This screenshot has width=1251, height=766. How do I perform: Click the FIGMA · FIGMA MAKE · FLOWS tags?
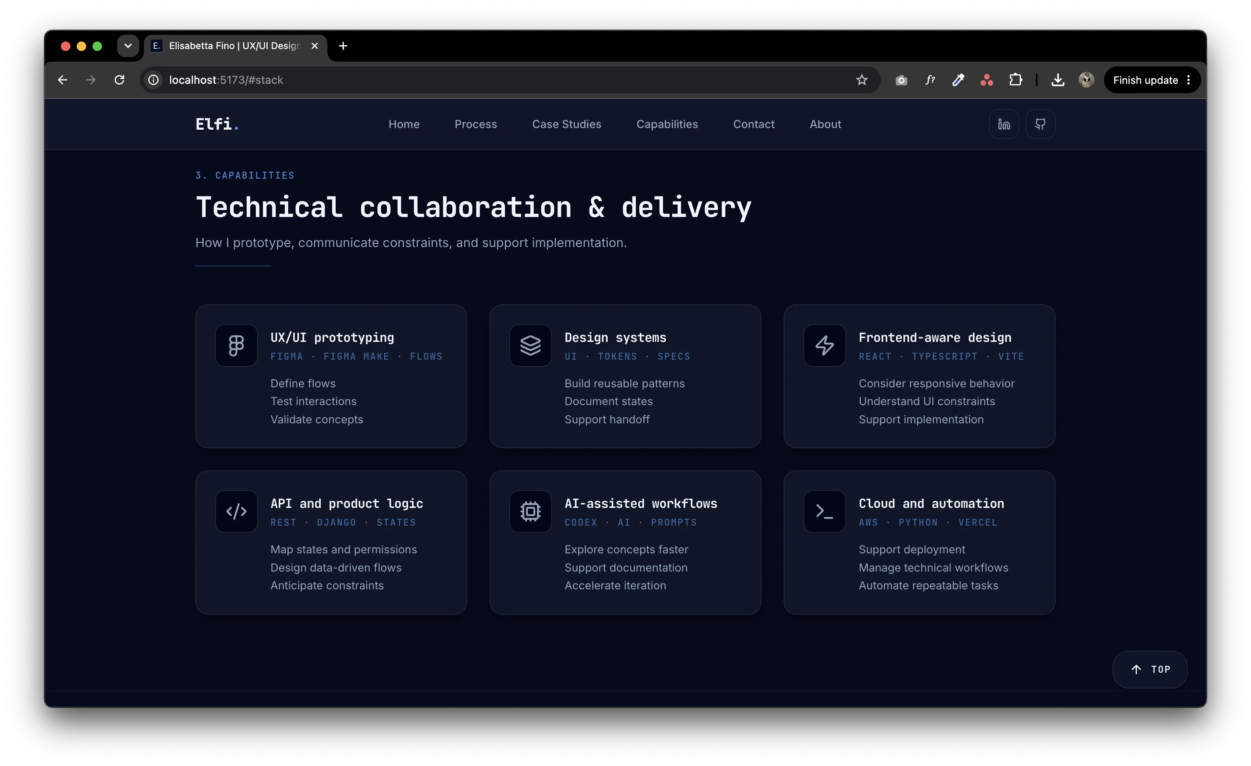click(x=356, y=357)
